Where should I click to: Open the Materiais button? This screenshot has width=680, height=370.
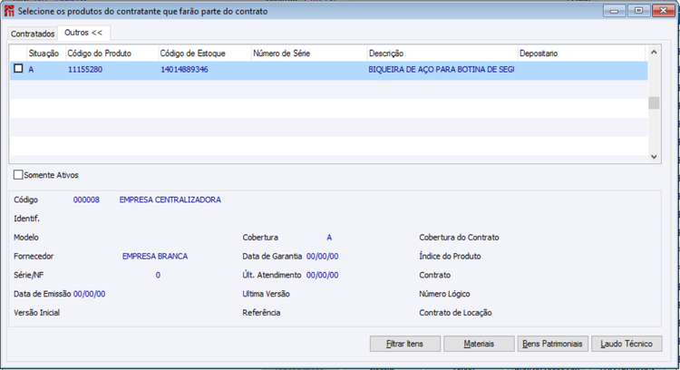(x=479, y=344)
